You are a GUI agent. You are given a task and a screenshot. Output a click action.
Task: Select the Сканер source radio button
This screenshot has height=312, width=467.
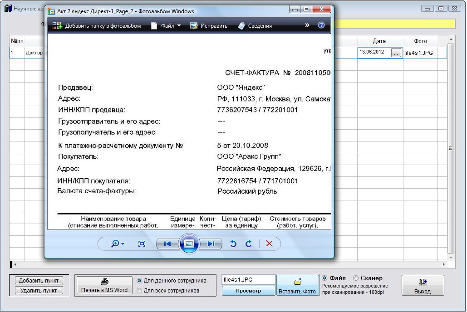[x=356, y=278]
